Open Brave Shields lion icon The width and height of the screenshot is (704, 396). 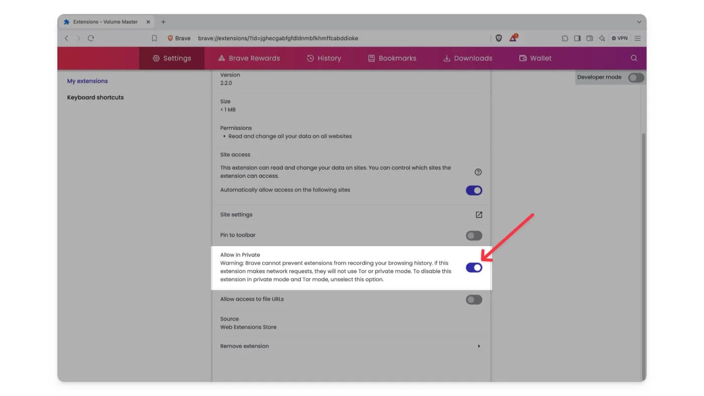pos(499,38)
